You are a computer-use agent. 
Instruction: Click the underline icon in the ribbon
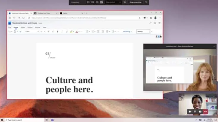coord(67,31)
